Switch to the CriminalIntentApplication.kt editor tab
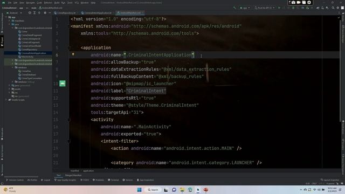 [x=96, y=13]
